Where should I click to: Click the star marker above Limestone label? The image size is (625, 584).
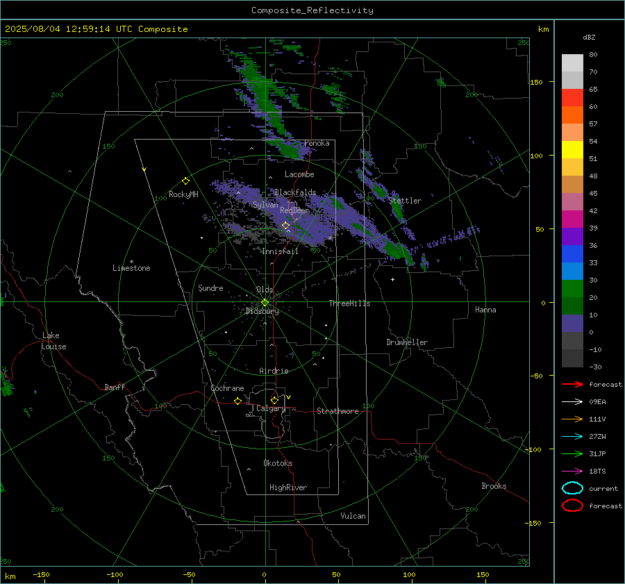click(131, 262)
